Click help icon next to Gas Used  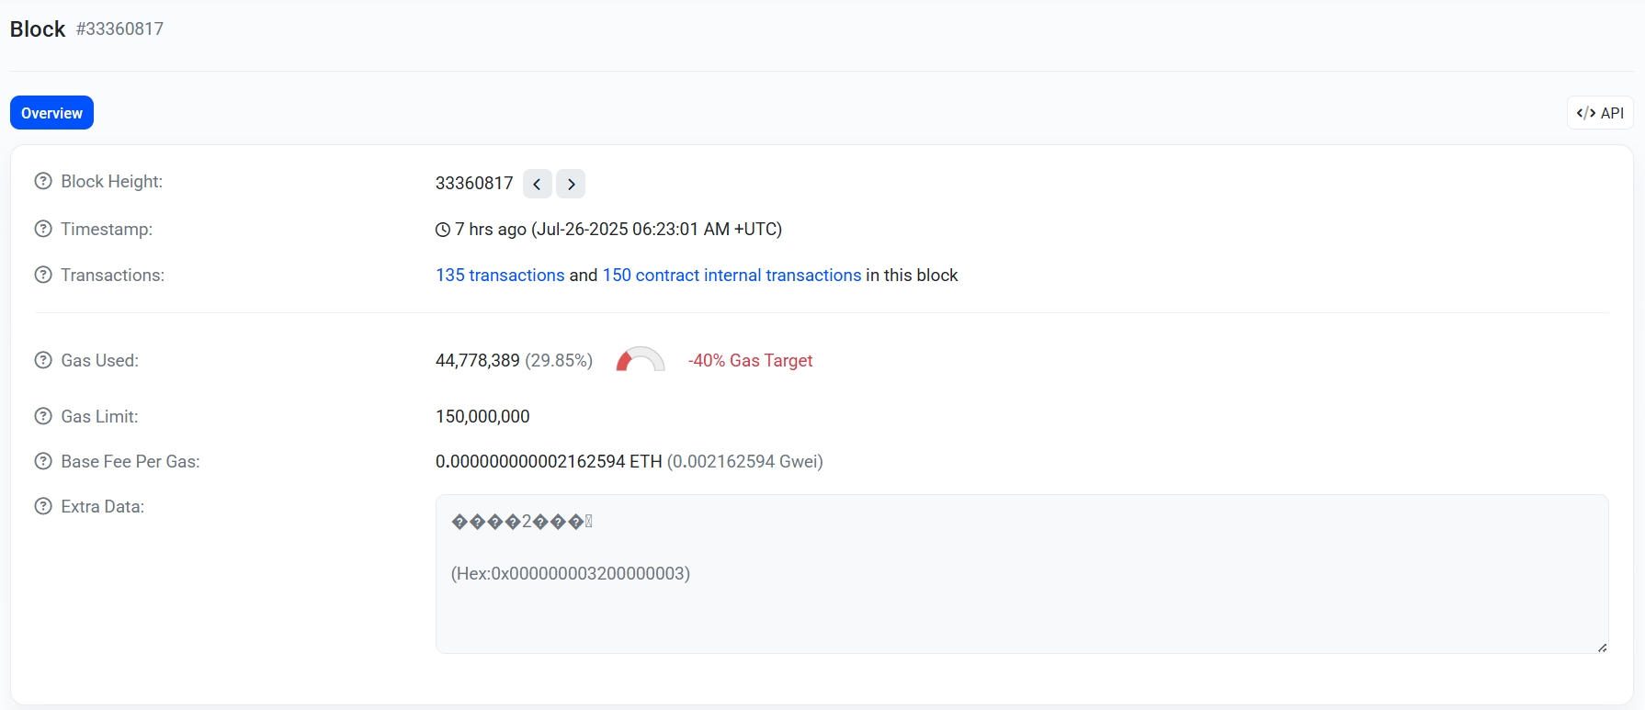point(43,361)
